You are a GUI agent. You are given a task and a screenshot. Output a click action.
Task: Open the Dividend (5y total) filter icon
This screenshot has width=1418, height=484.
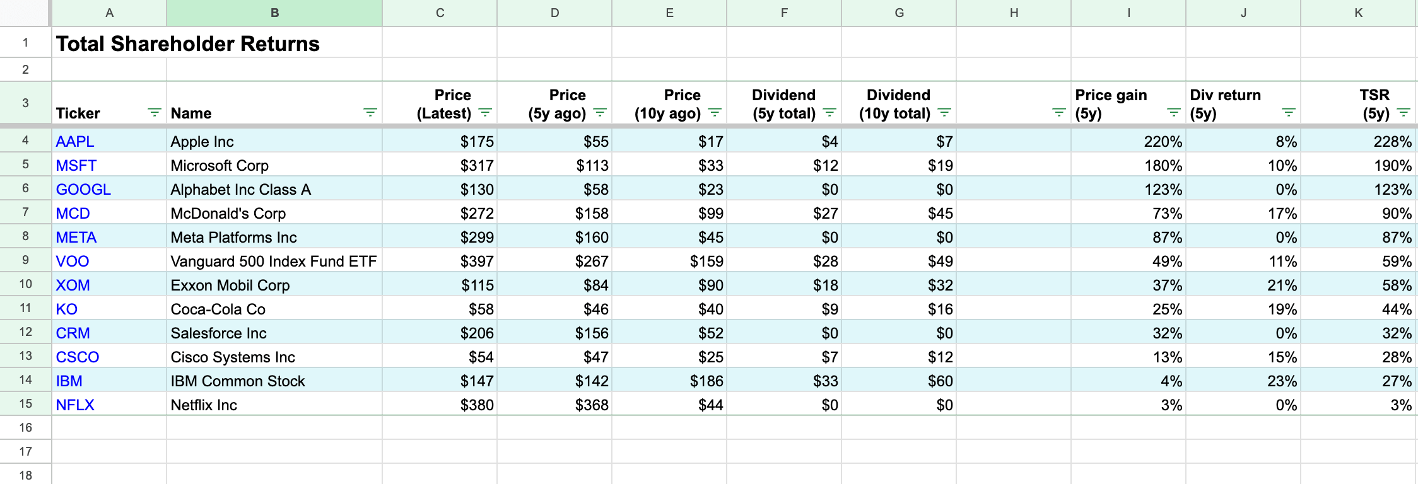[829, 113]
